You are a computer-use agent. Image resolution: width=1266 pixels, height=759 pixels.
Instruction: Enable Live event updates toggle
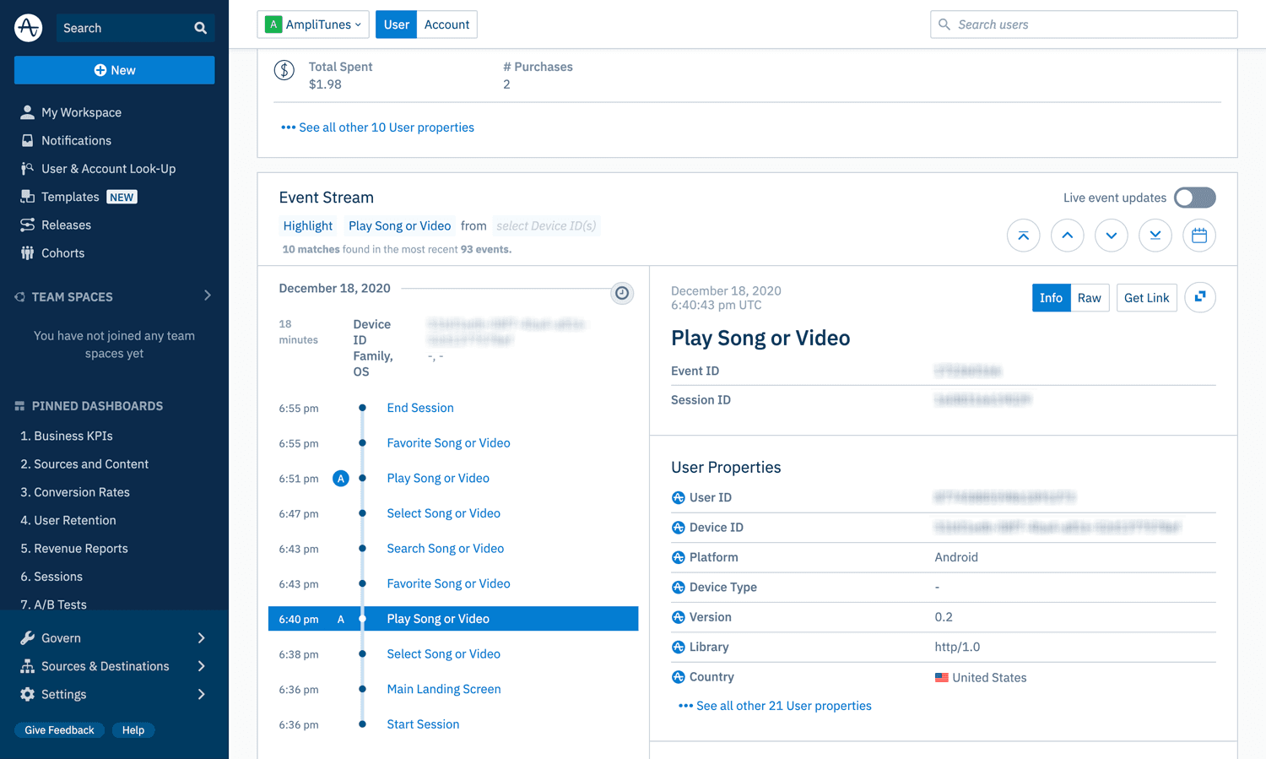[1194, 198]
